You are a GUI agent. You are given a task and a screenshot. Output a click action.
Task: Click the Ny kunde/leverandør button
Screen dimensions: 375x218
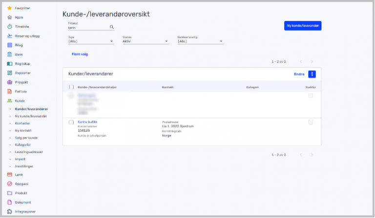pos(302,26)
